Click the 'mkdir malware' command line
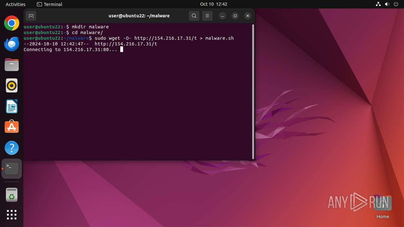The image size is (404, 227). click(x=66, y=27)
